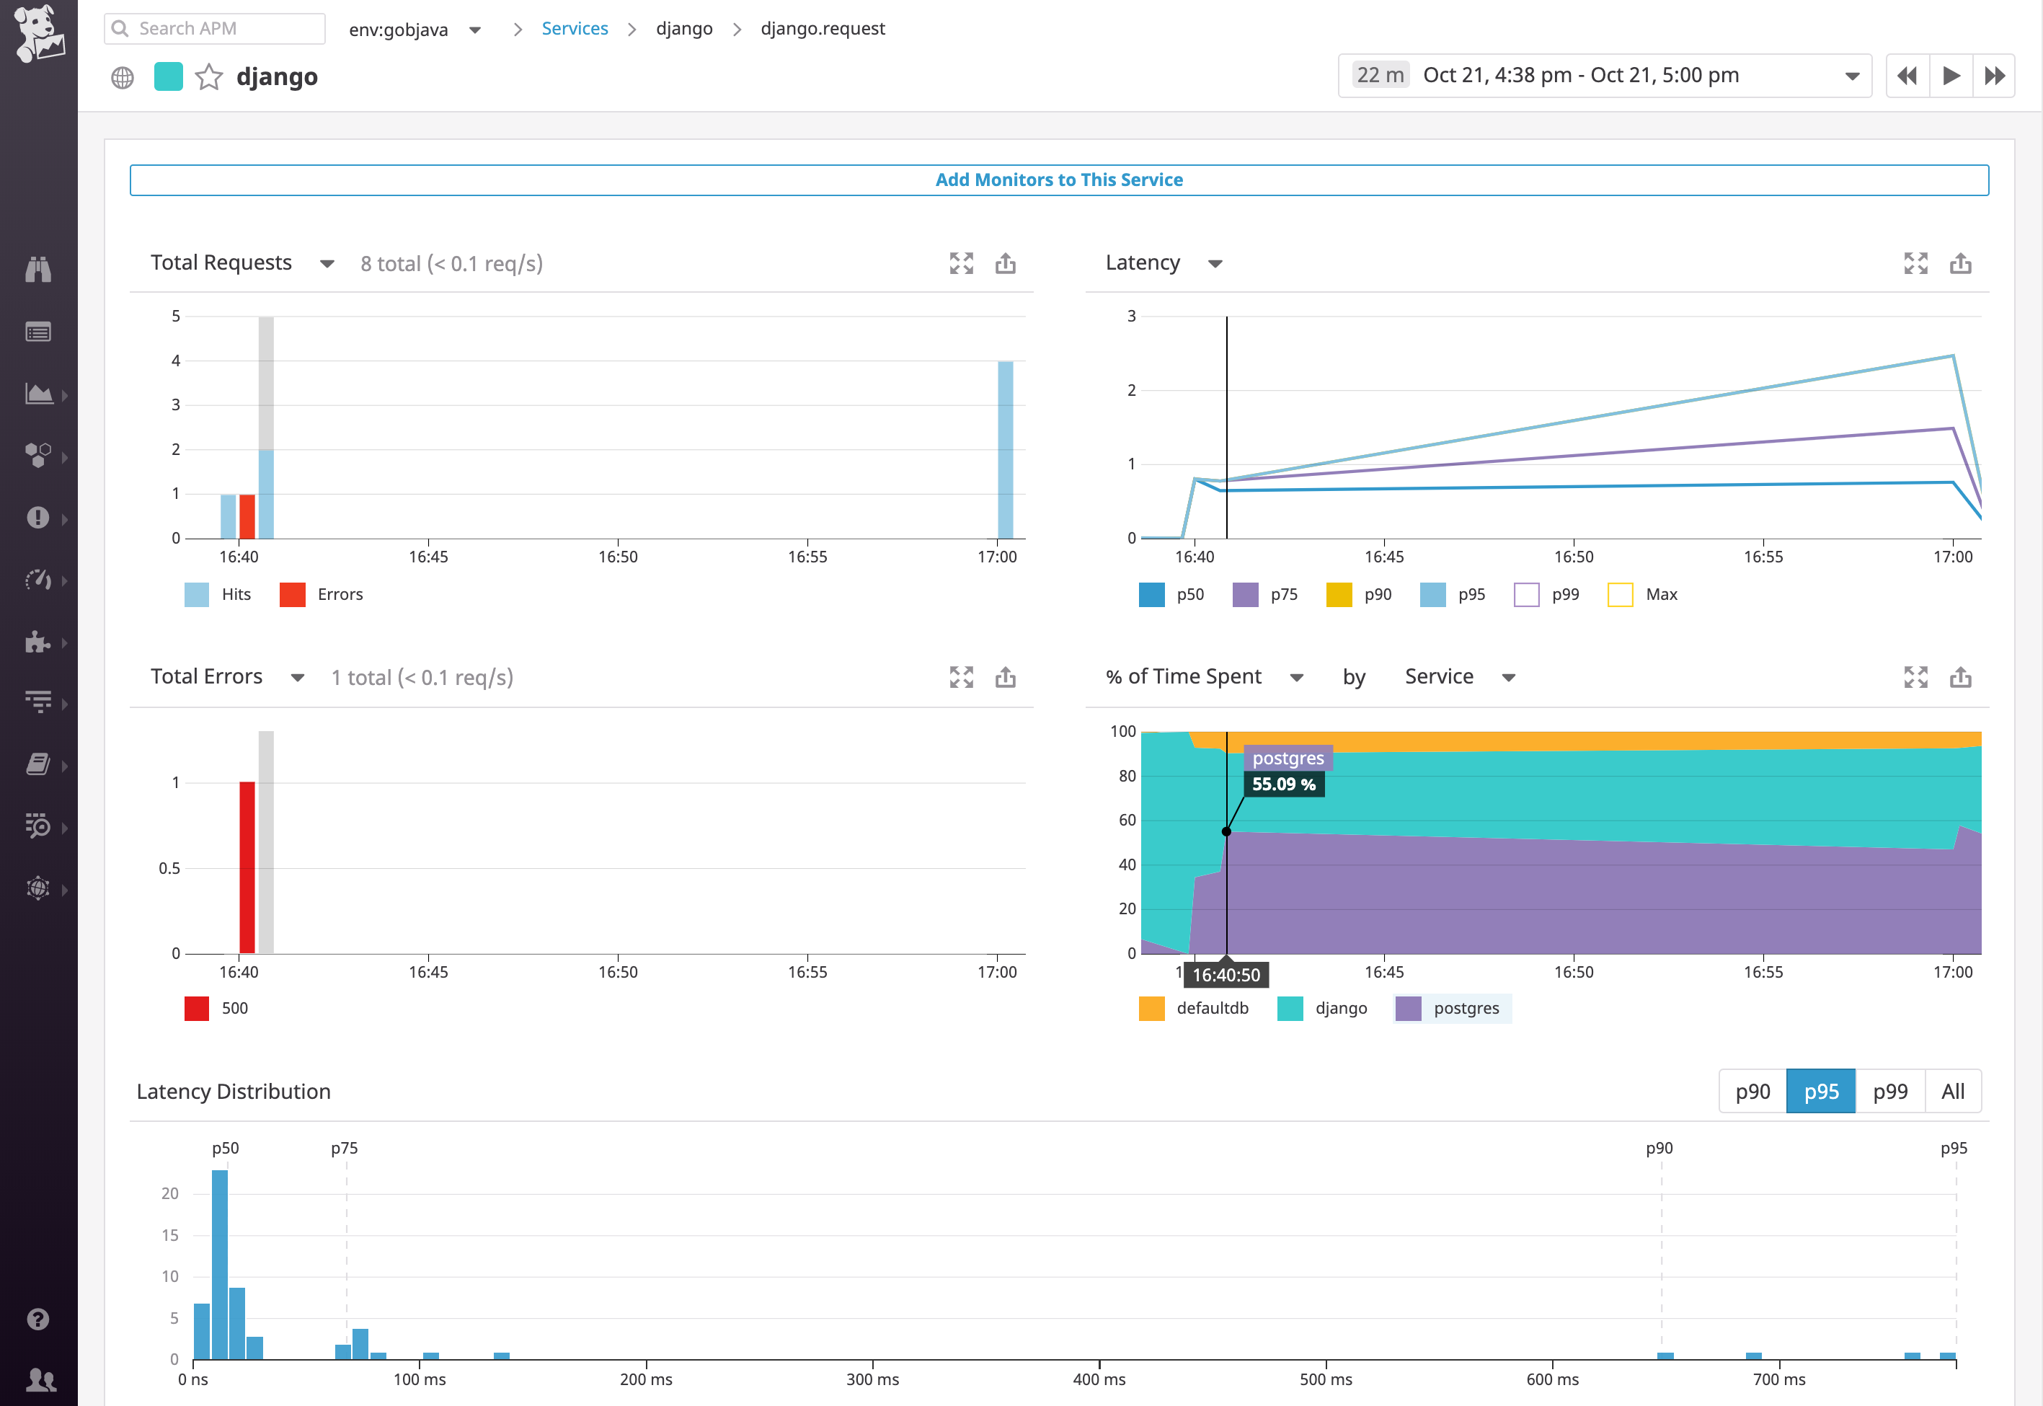
Task: Open Watchdog from the sidebar
Action: (x=39, y=270)
